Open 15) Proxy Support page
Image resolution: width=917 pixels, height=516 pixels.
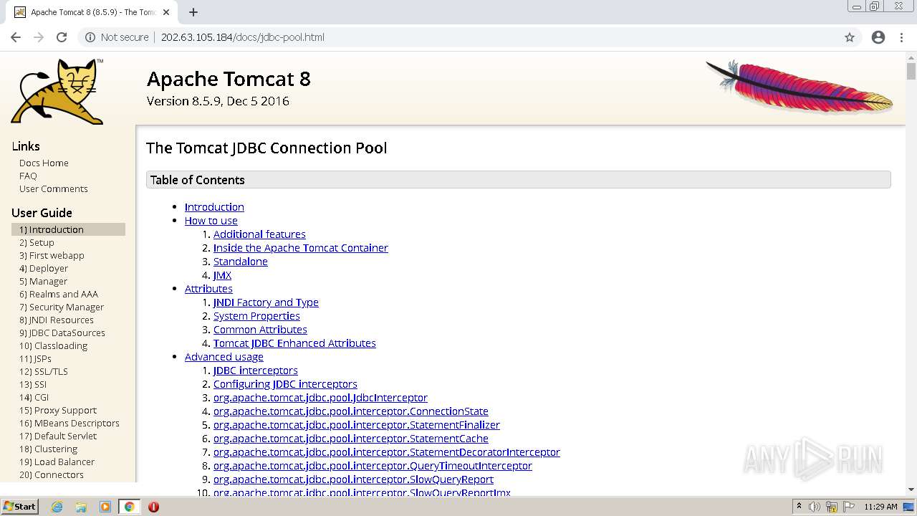58,410
